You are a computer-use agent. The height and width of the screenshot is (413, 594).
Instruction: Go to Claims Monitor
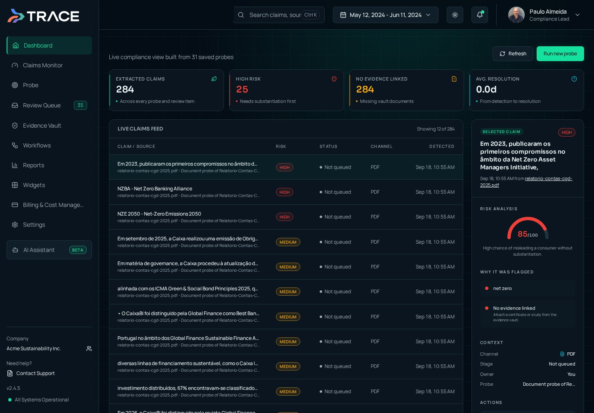coord(49,65)
